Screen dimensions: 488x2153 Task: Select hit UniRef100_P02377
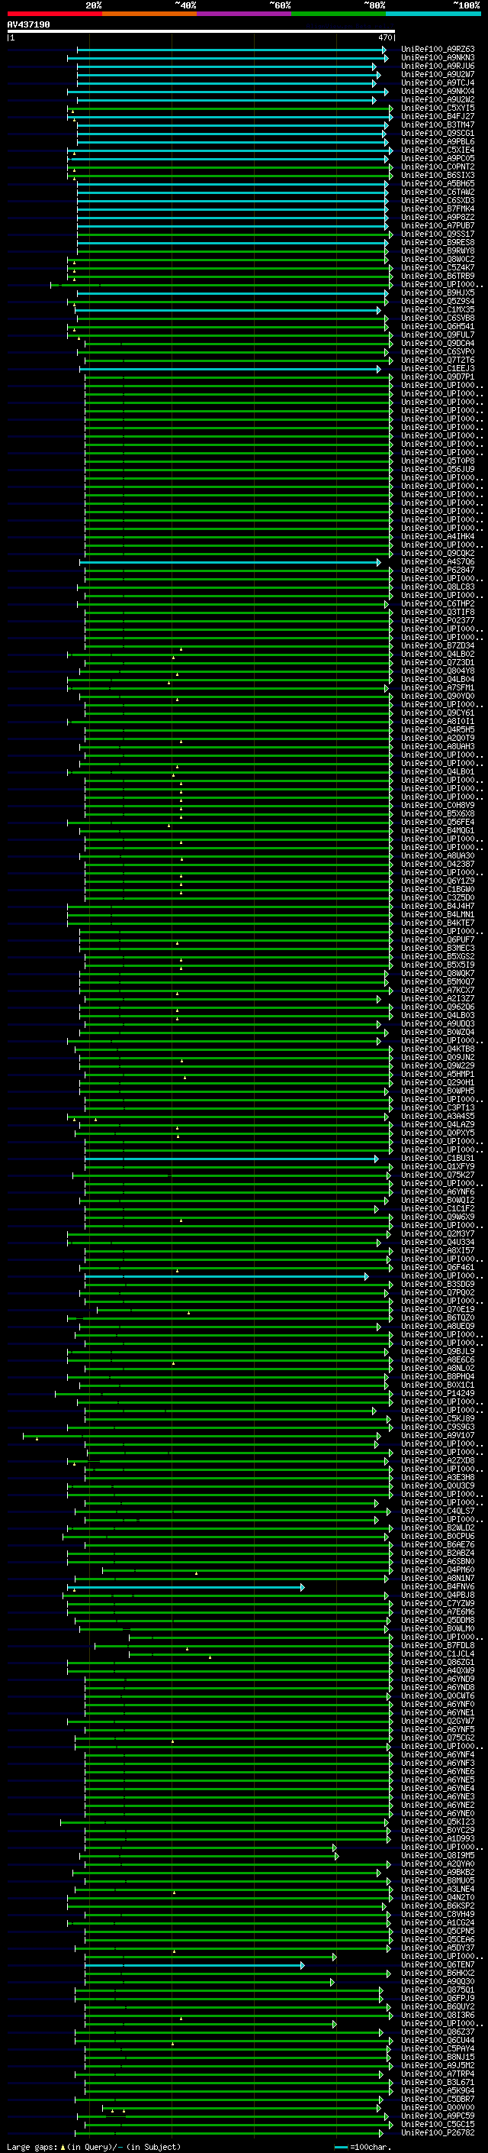click(438, 620)
